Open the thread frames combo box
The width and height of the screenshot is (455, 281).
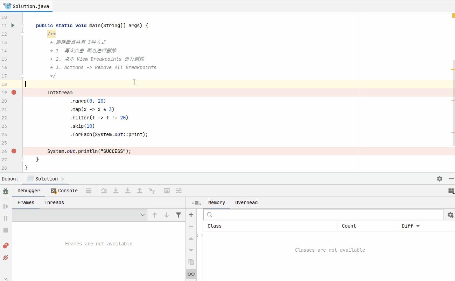click(80, 215)
